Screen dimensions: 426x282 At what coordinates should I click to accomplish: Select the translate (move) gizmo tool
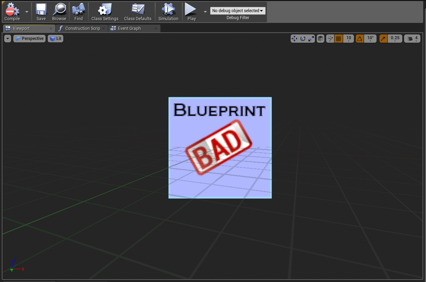coord(294,39)
